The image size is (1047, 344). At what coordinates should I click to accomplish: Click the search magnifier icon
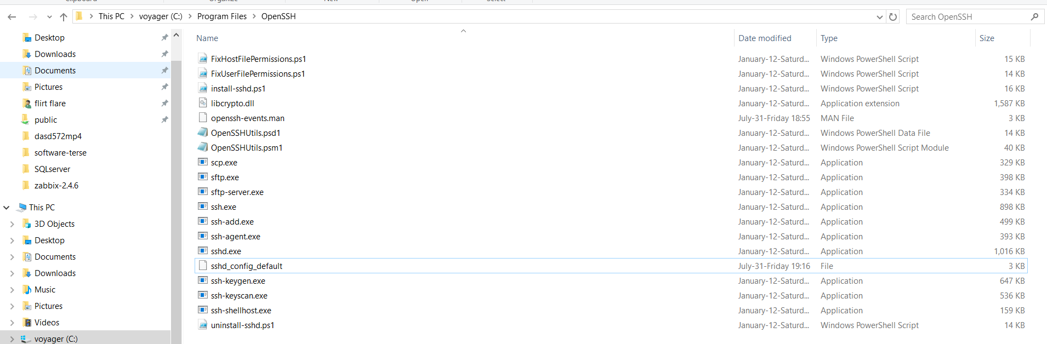point(1034,16)
